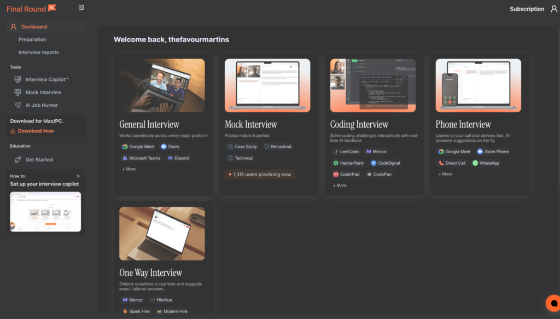Click the Interview Copilot monitor icon

click(x=17, y=79)
